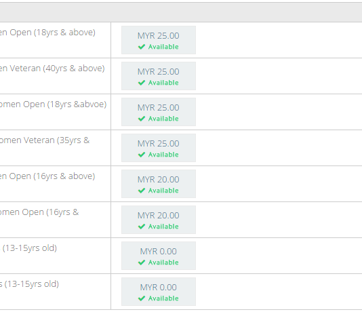
Task: Select MYR 25.00 ticket for Men Veteran 40yrs
Action: 159,76
